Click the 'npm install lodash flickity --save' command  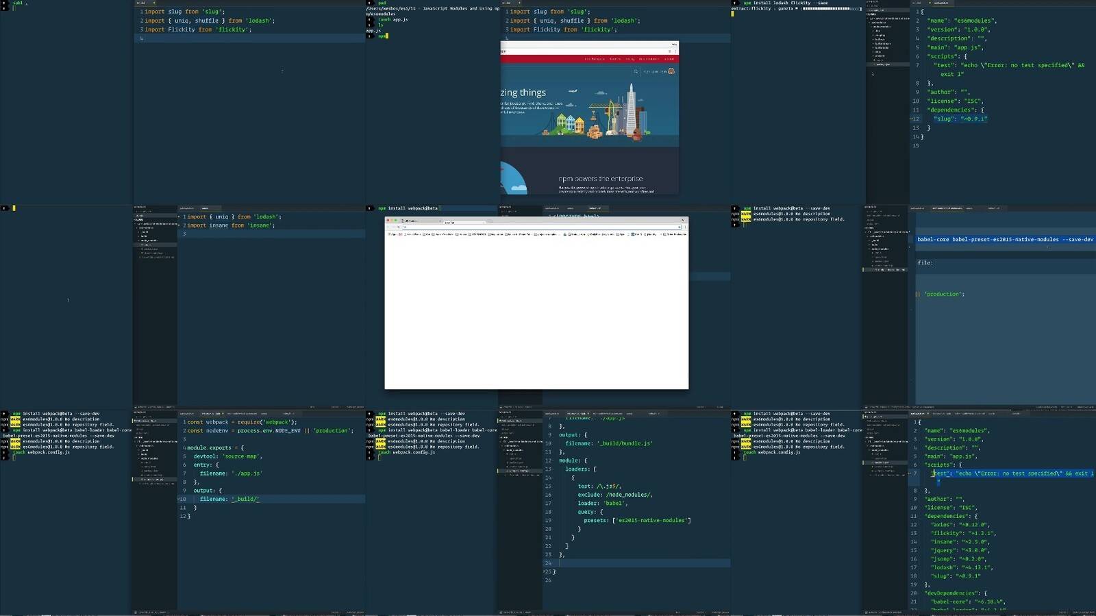(x=785, y=3)
